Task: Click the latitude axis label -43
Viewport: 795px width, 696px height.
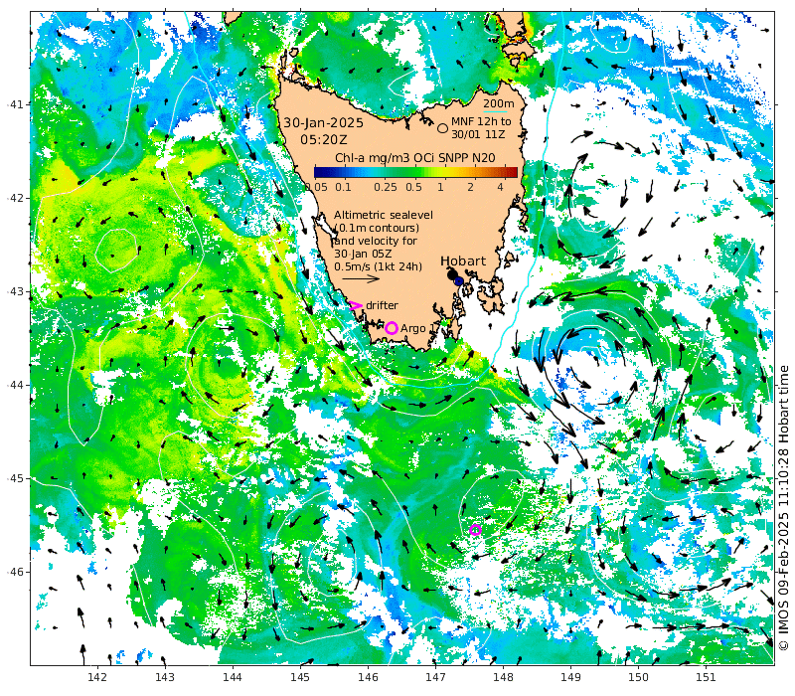Action: [13, 291]
